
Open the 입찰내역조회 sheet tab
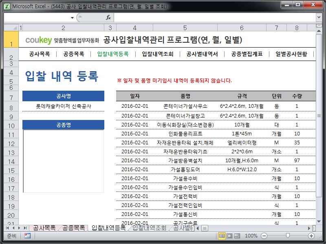click(x=149, y=228)
